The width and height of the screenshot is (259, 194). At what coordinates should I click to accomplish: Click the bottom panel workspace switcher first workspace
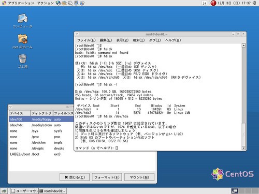tap(235, 191)
